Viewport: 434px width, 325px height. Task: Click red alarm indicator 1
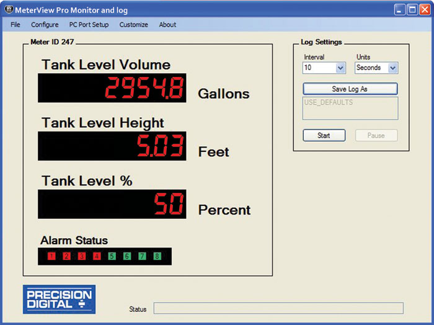pos(51,256)
